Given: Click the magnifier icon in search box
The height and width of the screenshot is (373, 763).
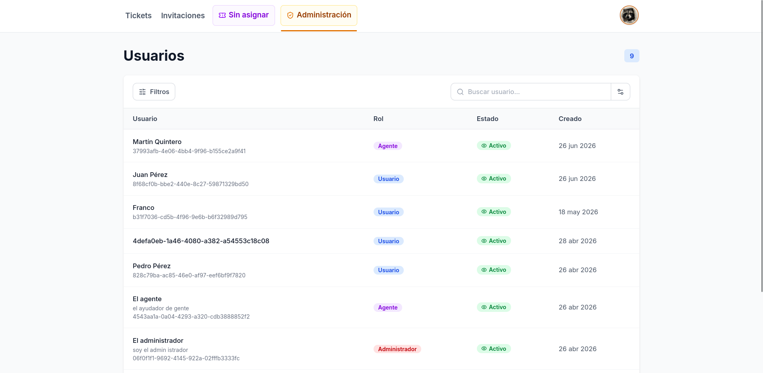Looking at the screenshot, I should 460,92.
